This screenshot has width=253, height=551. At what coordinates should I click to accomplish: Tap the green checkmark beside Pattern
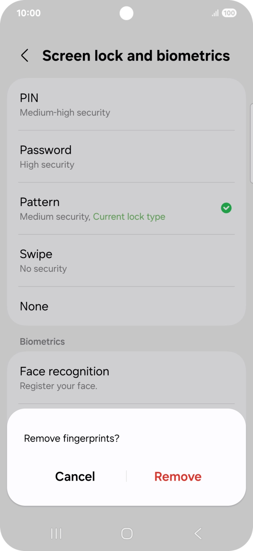click(x=226, y=208)
